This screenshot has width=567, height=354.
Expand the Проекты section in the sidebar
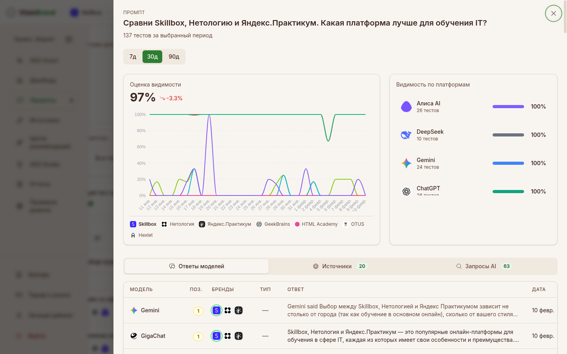tap(43, 100)
